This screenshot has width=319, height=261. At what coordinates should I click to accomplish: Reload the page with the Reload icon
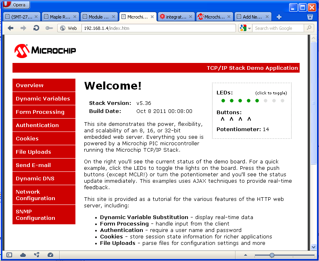(36, 28)
